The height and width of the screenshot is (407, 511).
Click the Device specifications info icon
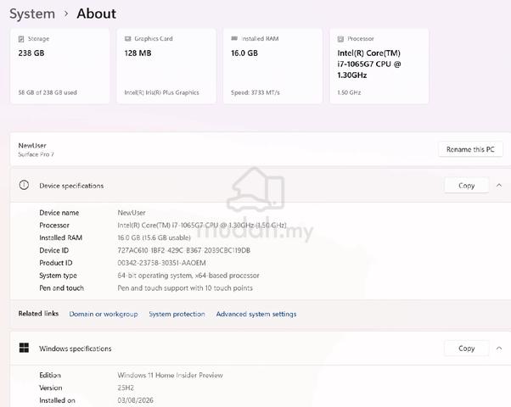[24, 185]
